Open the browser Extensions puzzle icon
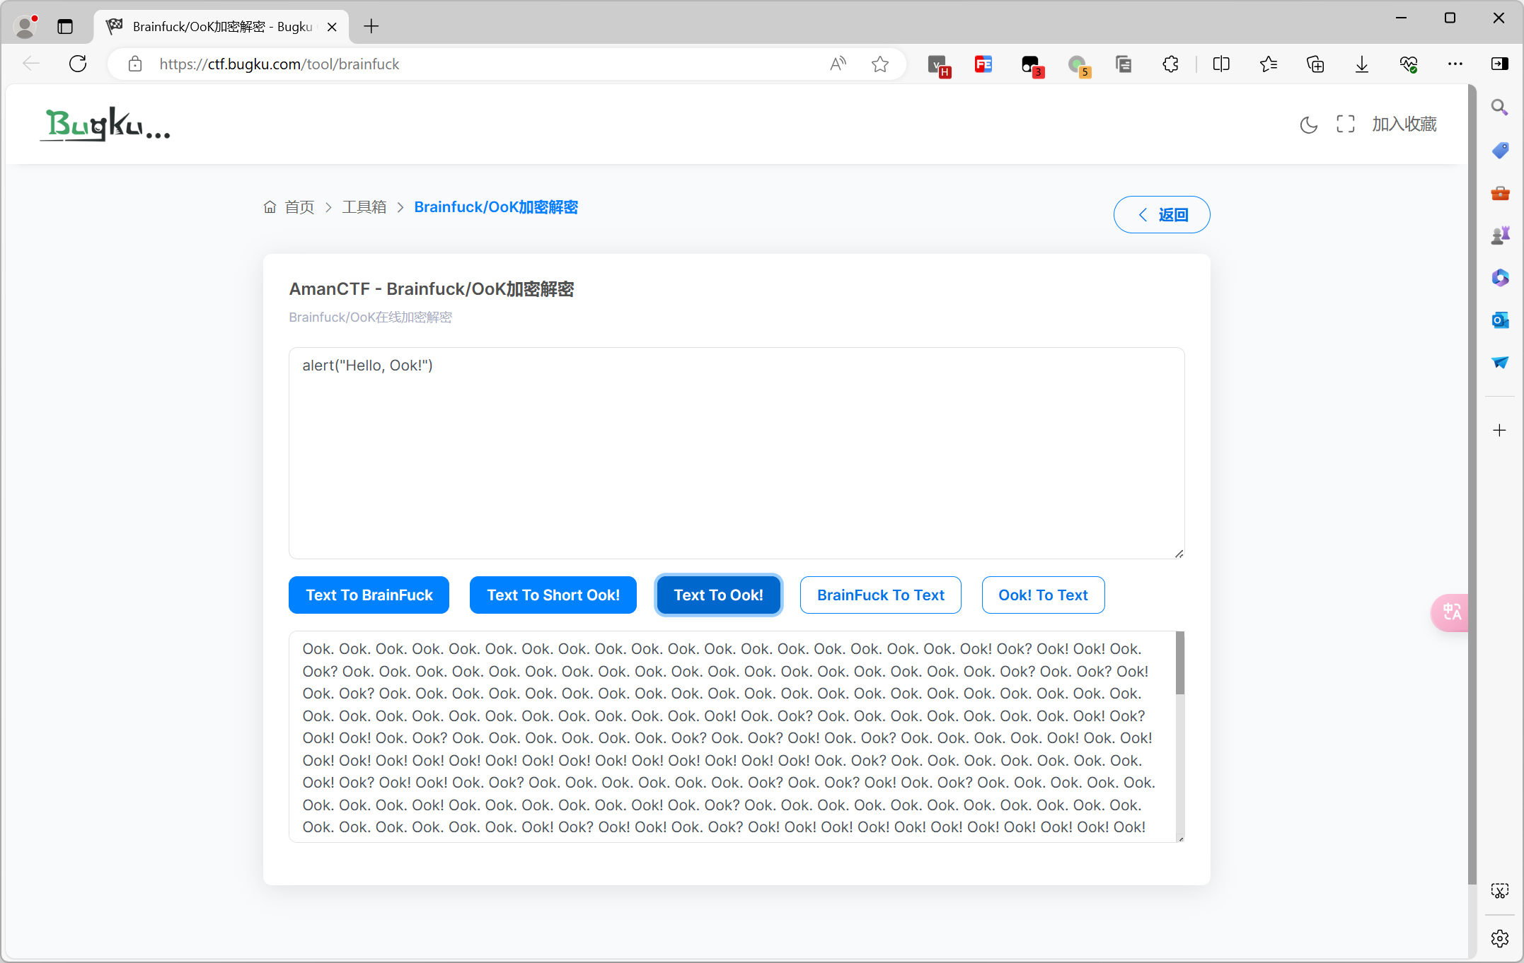Screen dimensions: 1524x963 1170,64
